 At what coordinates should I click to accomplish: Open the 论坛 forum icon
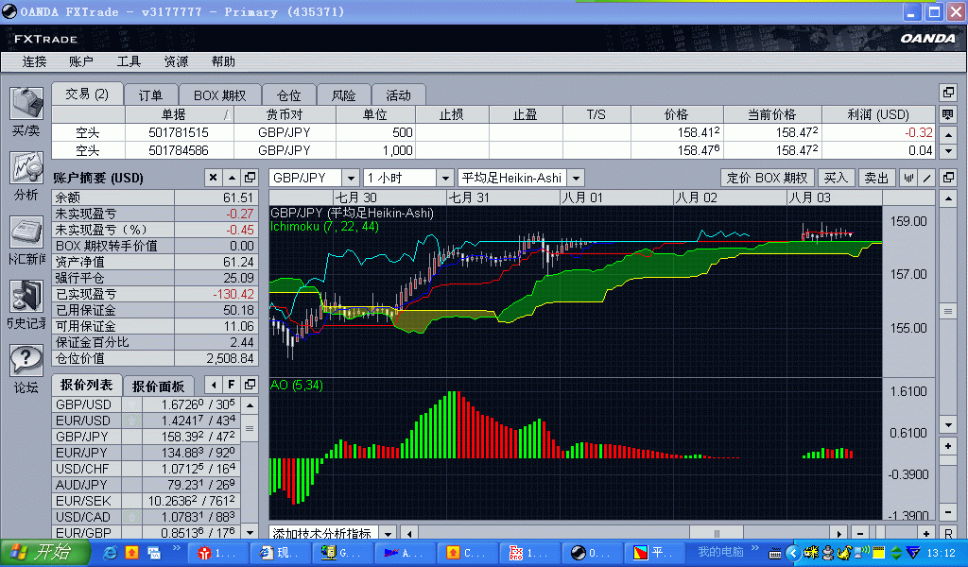(x=26, y=361)
